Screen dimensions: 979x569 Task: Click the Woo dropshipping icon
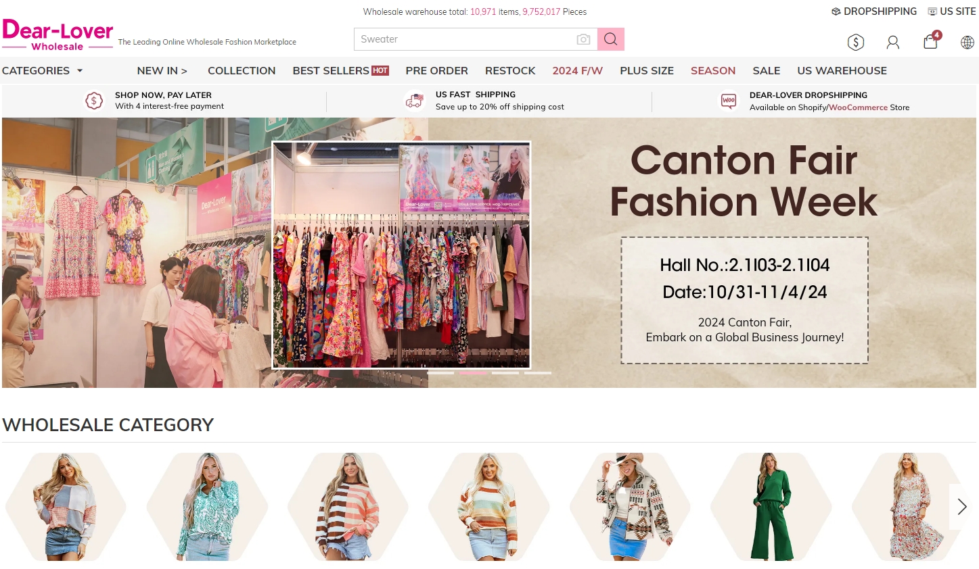point(729,101)
